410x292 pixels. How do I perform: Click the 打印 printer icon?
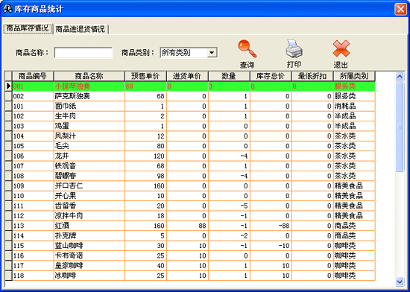294,49
